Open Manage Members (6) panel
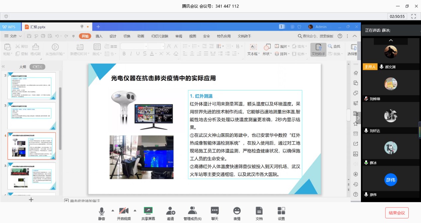 point(192,211)
